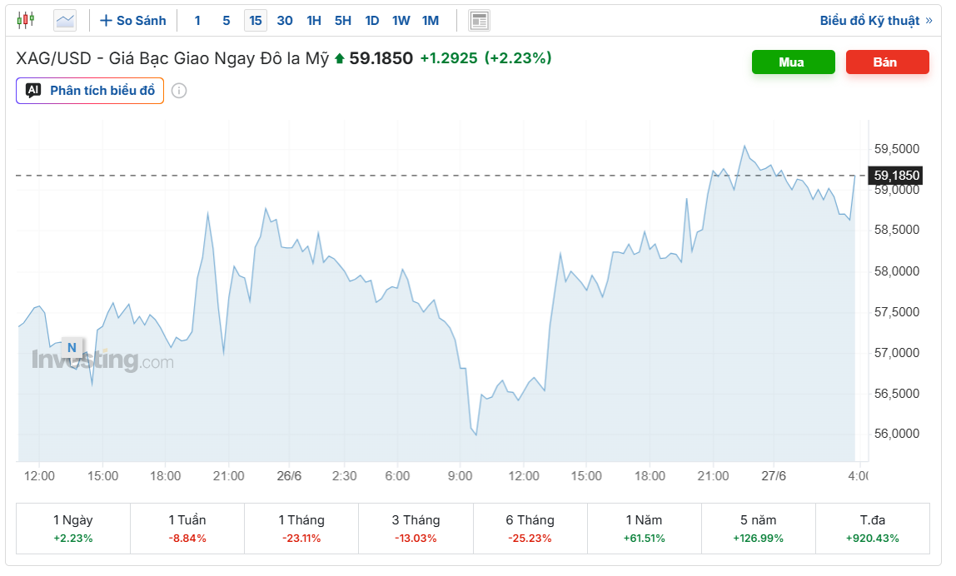
Task: Click the 59,5000 axis price label
Action: click(897, 149)
